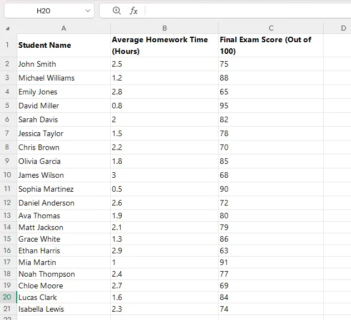Click Final Exam Score header cell
351x320 pixels.
tap(270, 45)
